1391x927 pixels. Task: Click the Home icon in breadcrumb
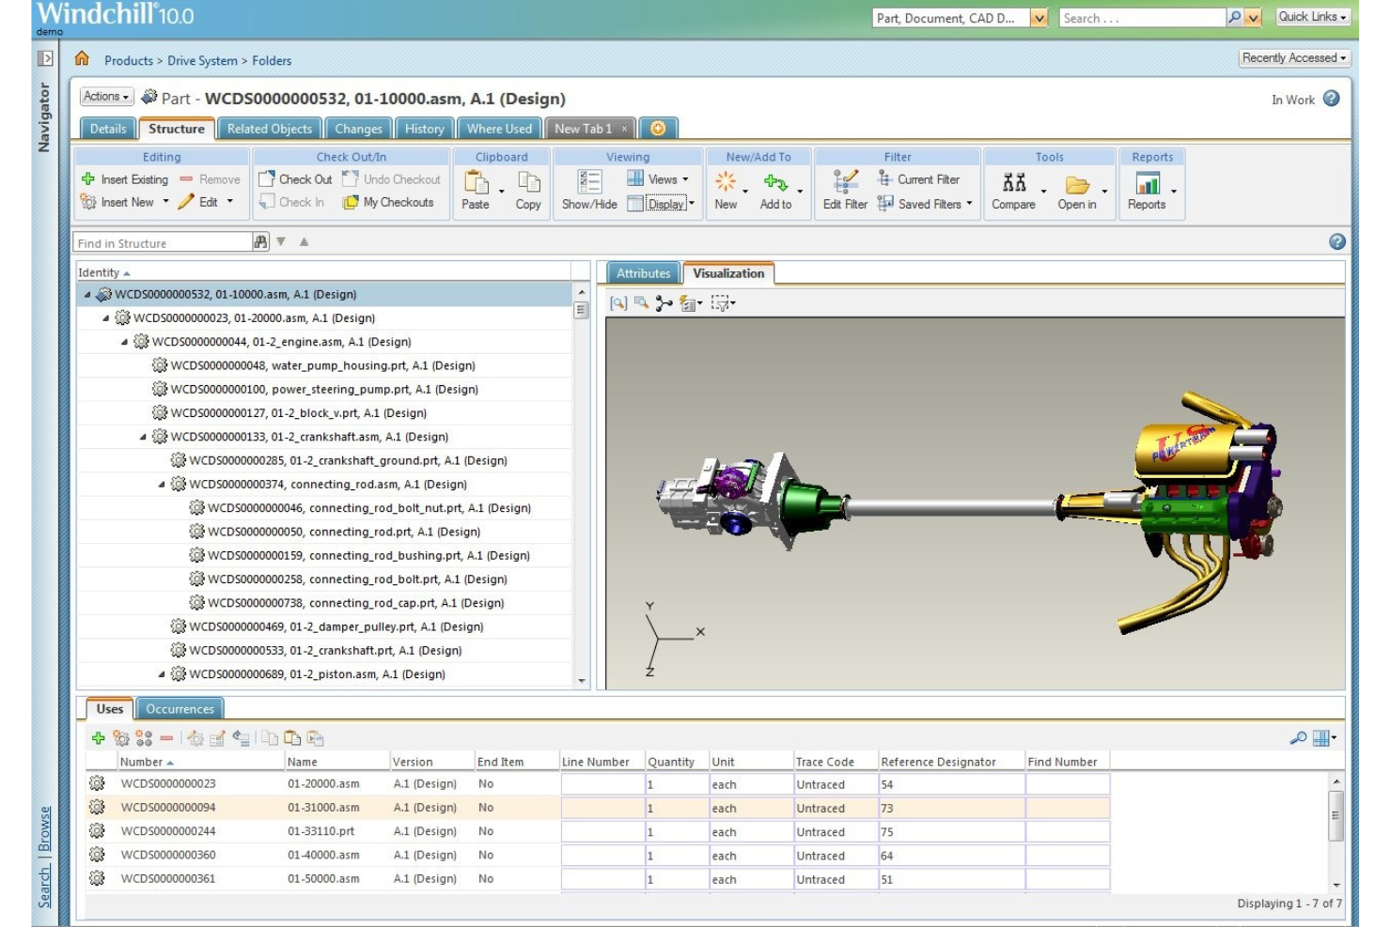coord(82,59)
